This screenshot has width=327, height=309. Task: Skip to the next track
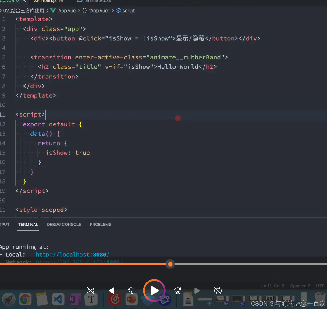tap(198, 290)
